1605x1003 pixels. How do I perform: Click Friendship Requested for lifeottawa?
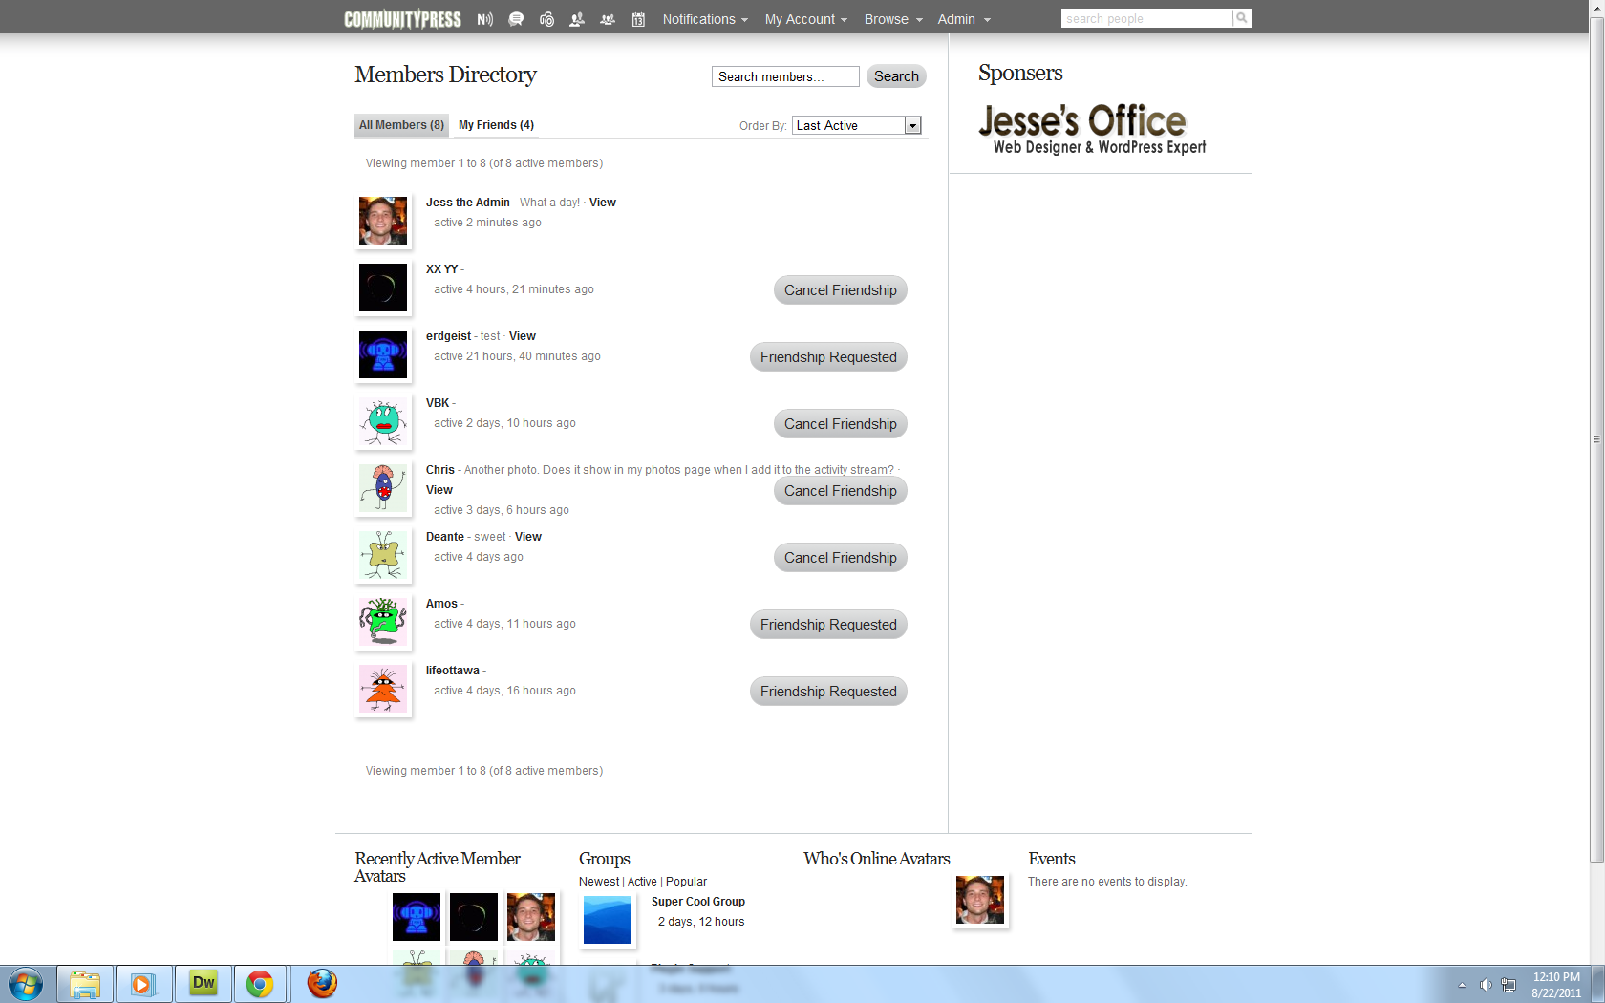[828, 692]
